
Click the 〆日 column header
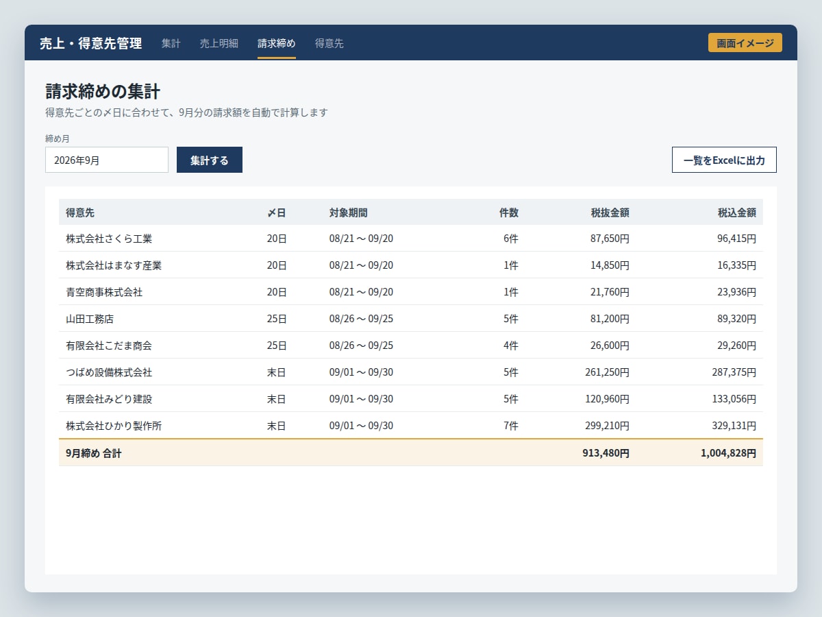(x=277, y=213)
